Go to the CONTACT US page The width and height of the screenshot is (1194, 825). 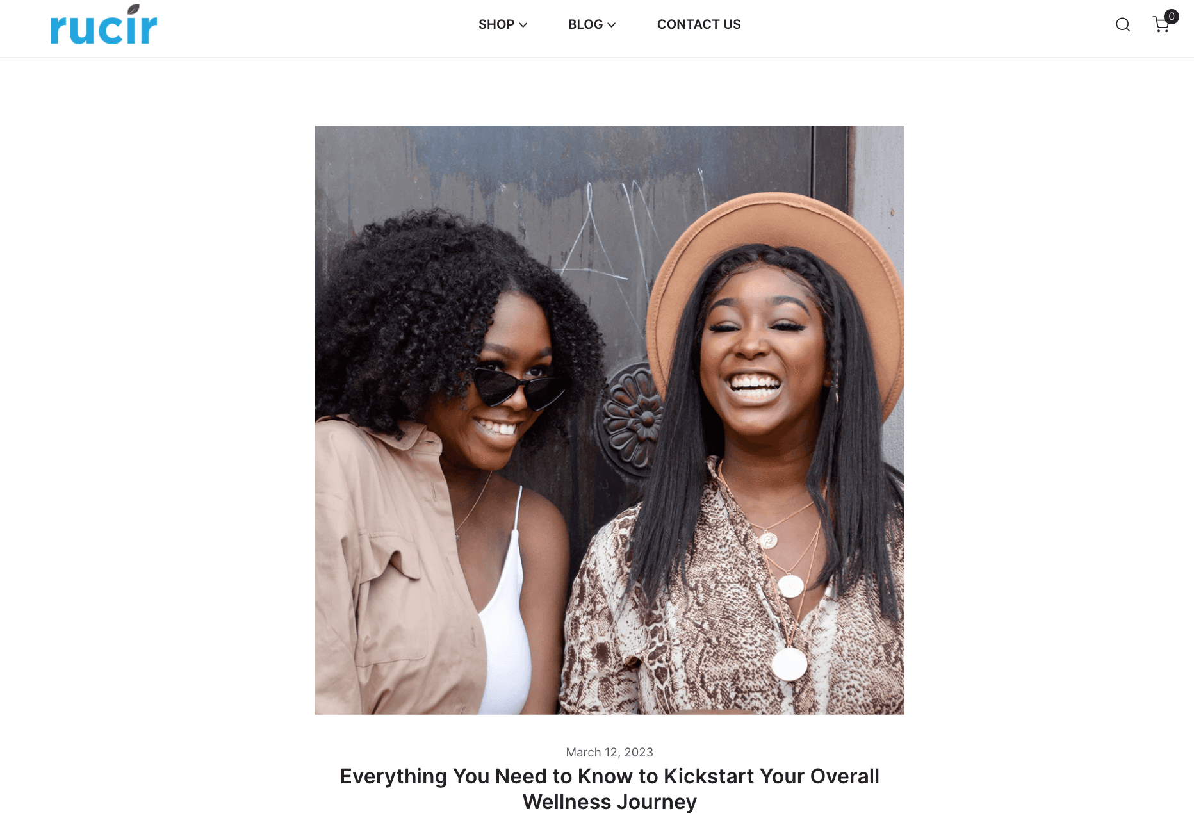tap(699, 24)
